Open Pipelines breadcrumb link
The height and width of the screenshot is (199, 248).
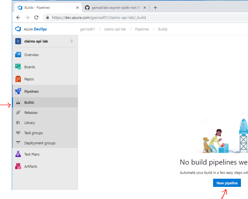tap(142, 29)
